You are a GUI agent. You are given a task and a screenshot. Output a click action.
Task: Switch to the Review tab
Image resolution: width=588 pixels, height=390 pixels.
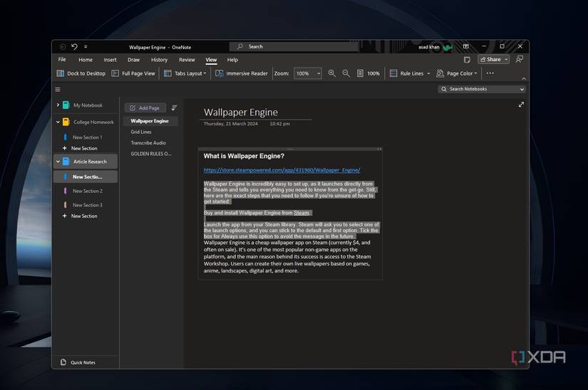(187, 60)
